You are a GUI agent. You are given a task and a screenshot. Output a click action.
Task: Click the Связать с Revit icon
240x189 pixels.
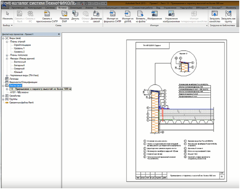pos(19,14)
